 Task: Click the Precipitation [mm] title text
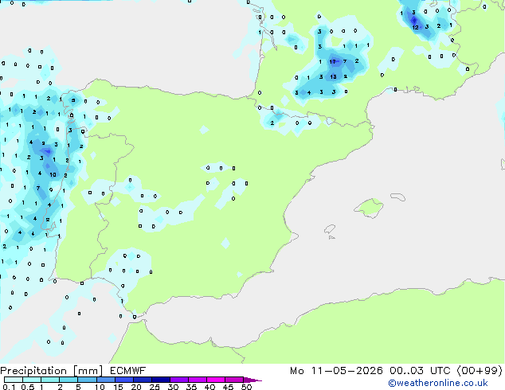click(x=52, y=371)
